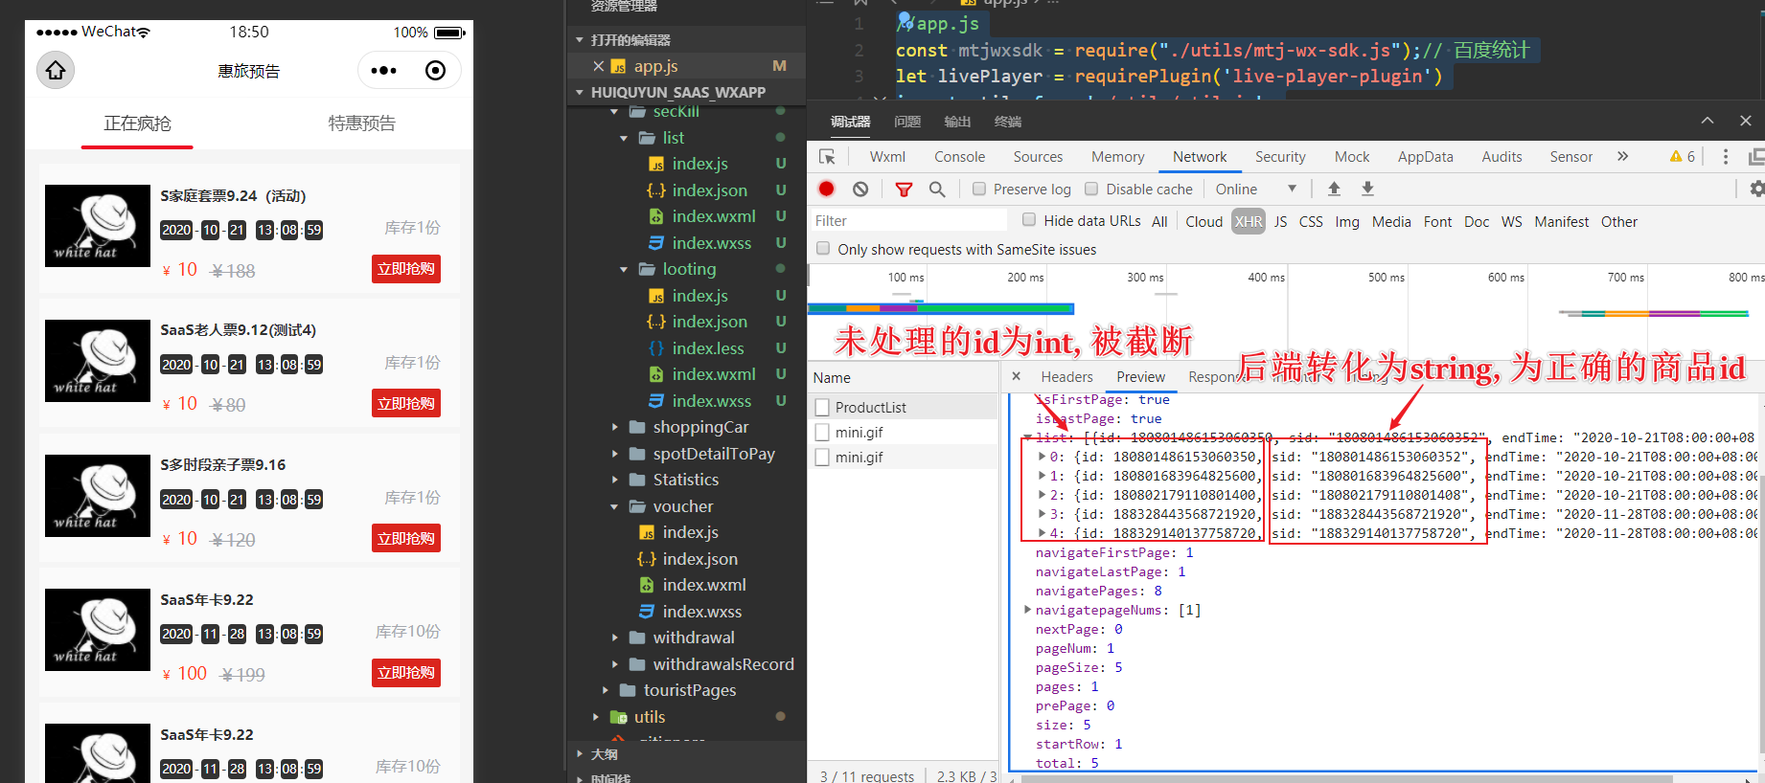Tap the capsule close circle button
Viewport: 1765px width, 783px height.
pyautogui.click(x=435, y=70)
